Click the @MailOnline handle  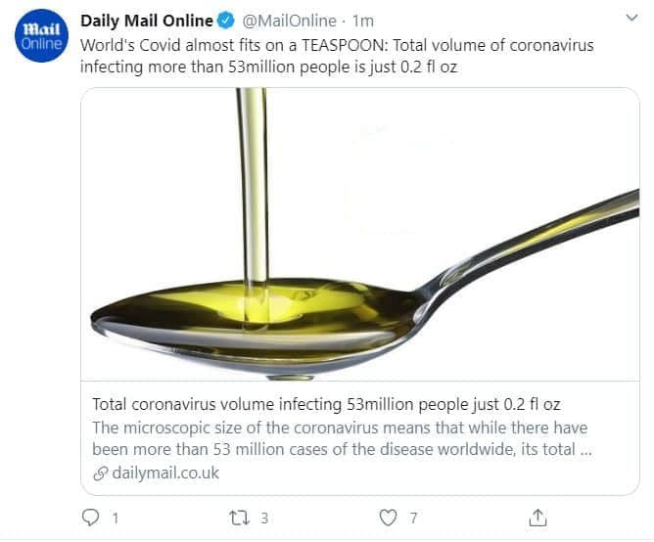tap(290, 22)
